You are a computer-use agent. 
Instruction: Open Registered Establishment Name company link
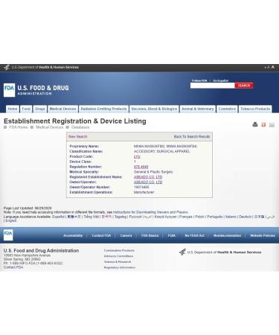148,177
